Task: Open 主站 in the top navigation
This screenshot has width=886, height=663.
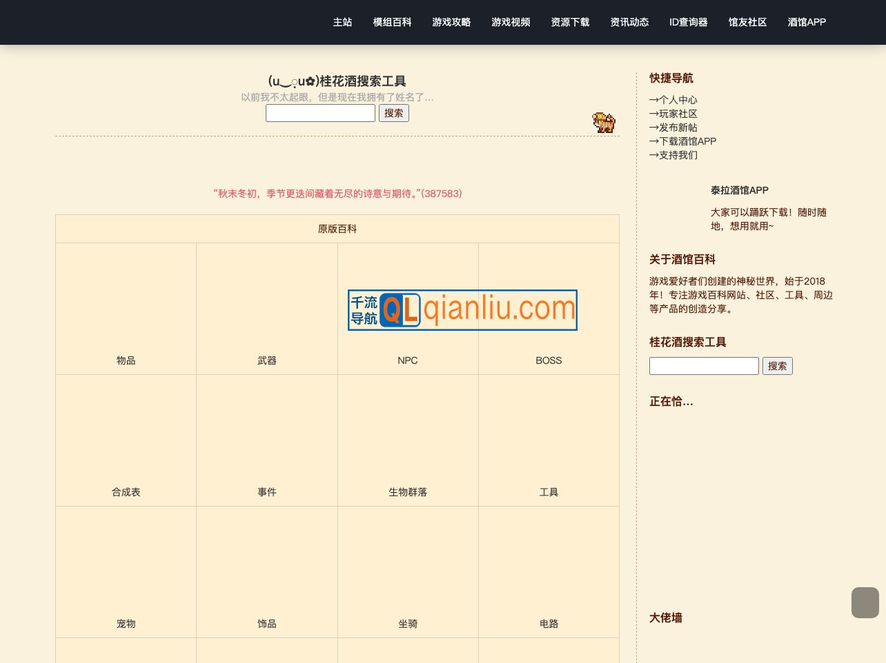Action: [342, 22]
